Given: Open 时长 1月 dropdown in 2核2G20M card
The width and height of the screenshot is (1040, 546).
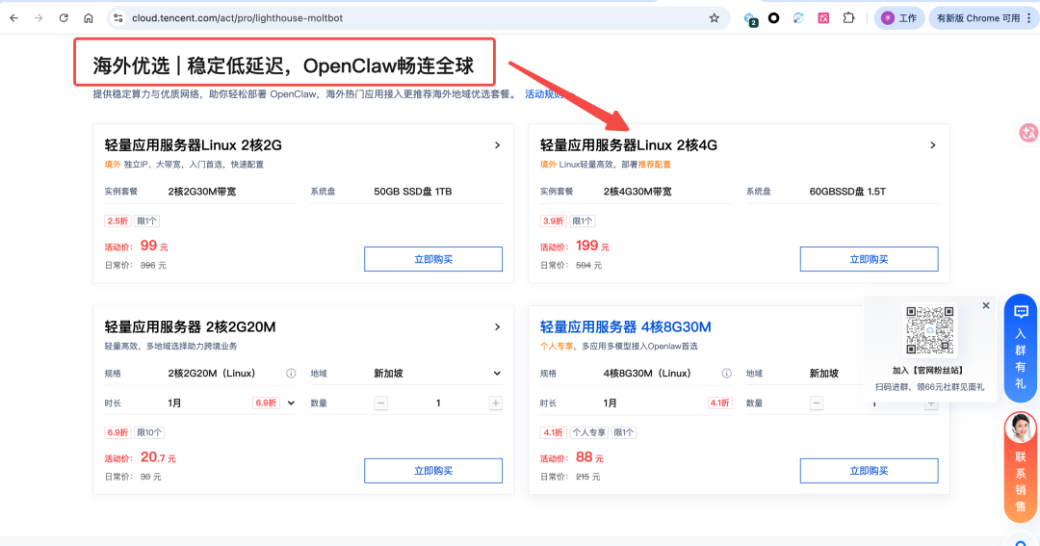Looking at the screenshot, I should pyautogui.click(x=231, y=403).
